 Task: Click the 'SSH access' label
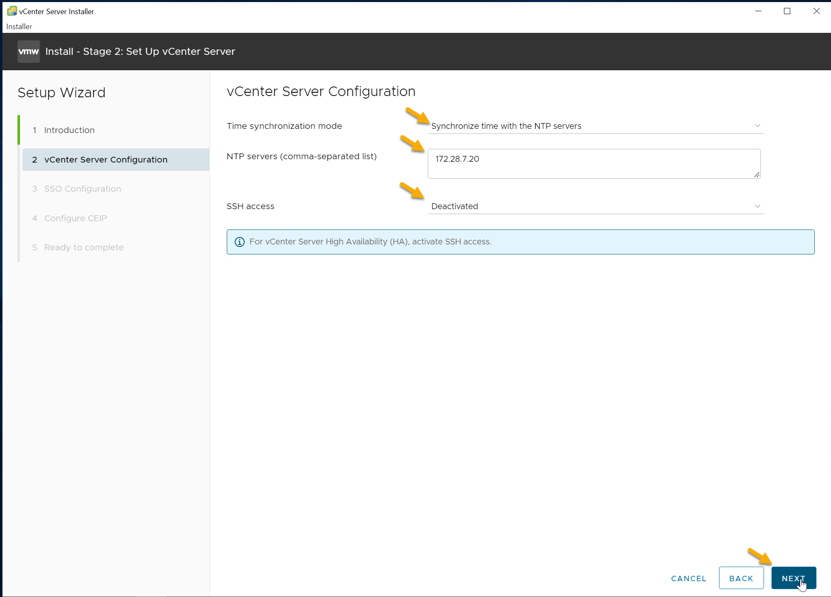tap(251, 206)
